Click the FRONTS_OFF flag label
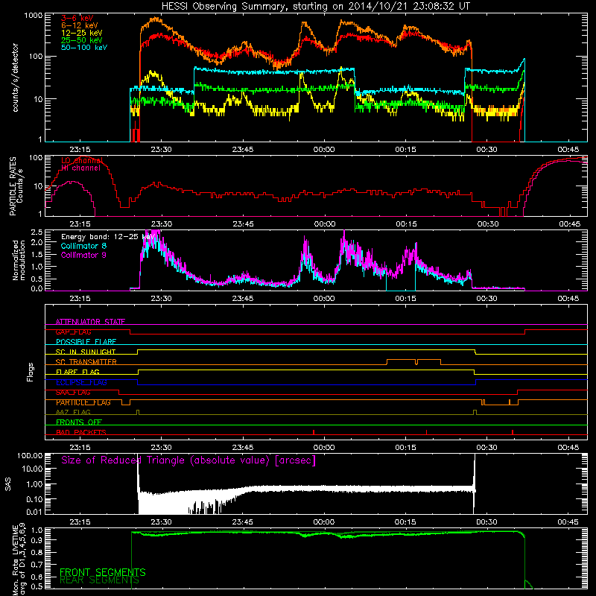Image resolution: width=596 pixels, height=596 pixels. (79, 422)
